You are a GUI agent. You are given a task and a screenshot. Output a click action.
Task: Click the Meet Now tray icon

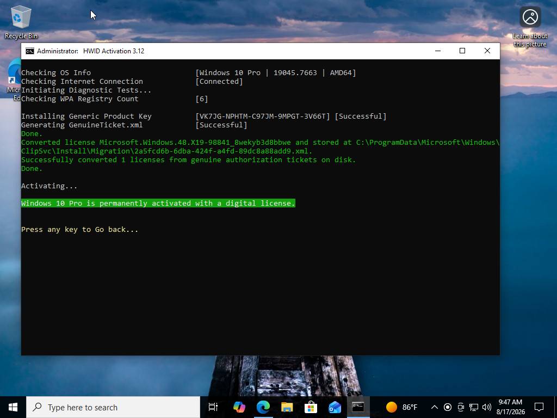[x=461, y=407]
